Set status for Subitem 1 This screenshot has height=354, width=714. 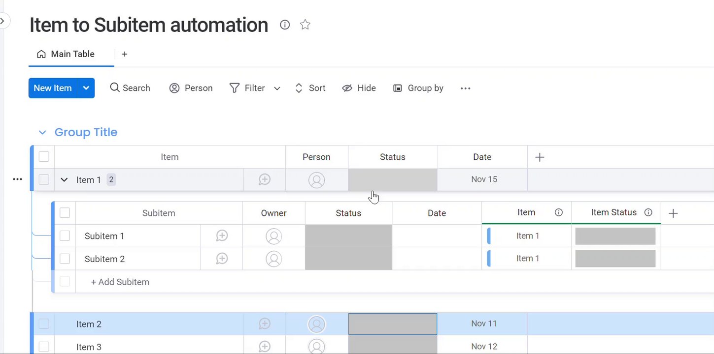pos(349,236)
